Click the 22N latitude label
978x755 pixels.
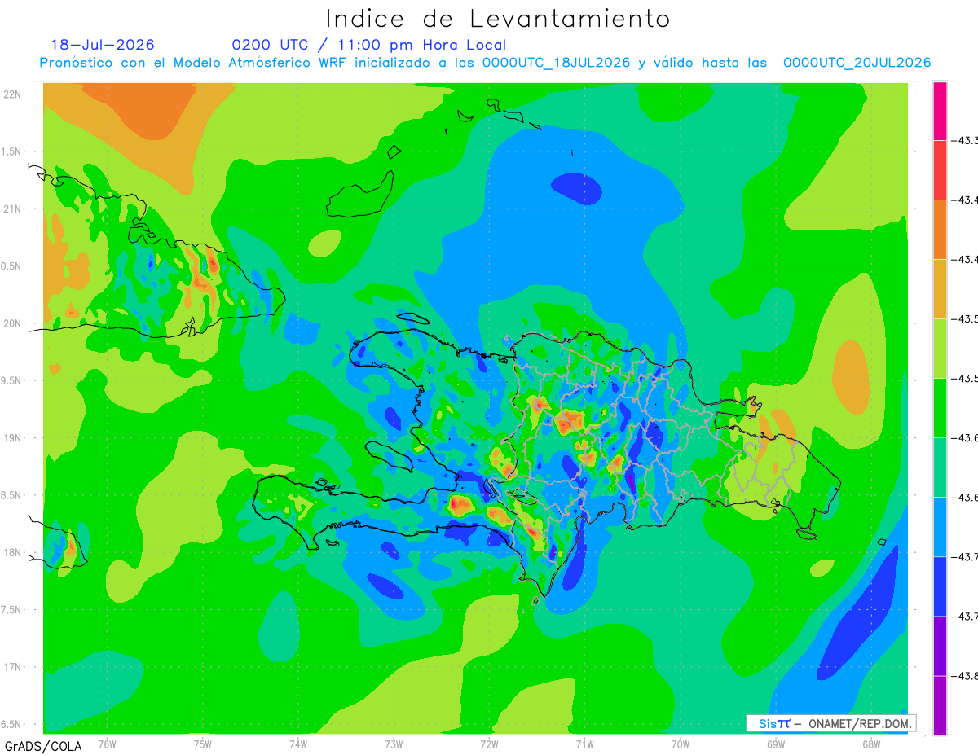13,94
